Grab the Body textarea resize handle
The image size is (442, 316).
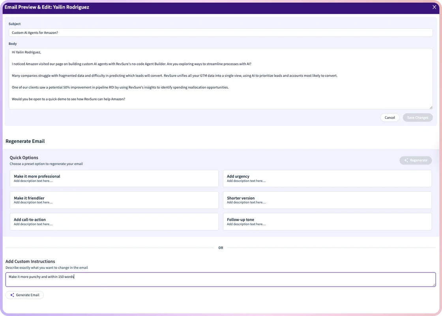431,107
